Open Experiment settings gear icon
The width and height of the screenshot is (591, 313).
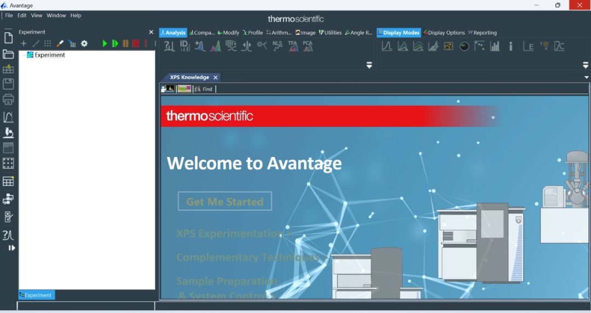tap(84, 43)
